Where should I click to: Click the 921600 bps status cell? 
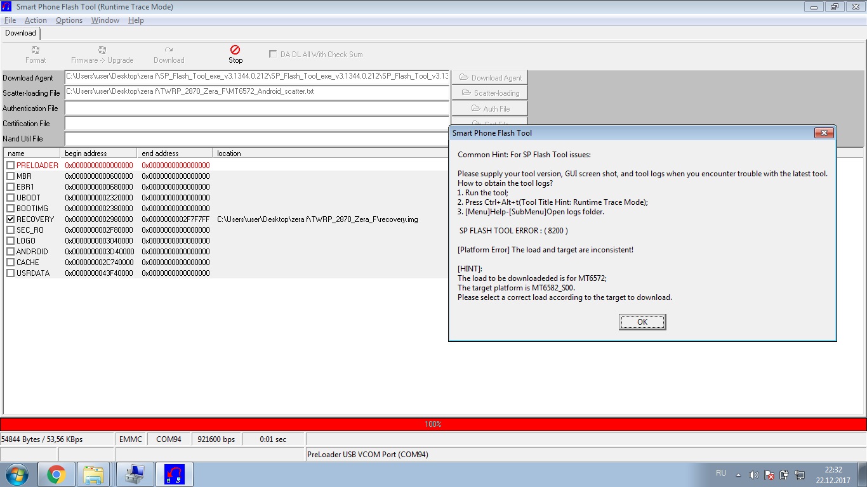click(216, 439)
